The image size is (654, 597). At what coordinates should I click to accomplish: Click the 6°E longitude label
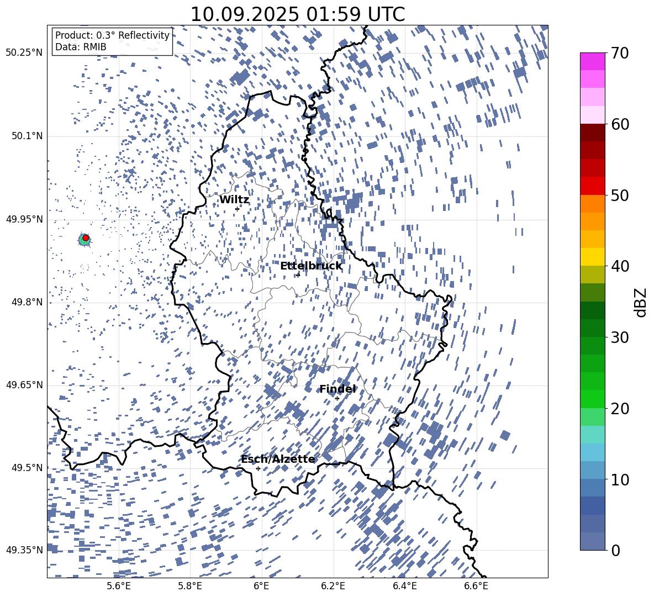click(x=261, y=586)
